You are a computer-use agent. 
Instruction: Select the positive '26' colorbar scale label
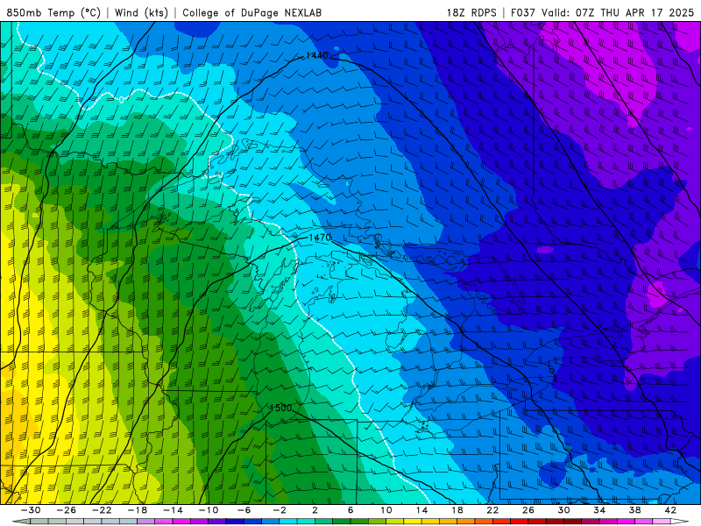tap(528, 510)
